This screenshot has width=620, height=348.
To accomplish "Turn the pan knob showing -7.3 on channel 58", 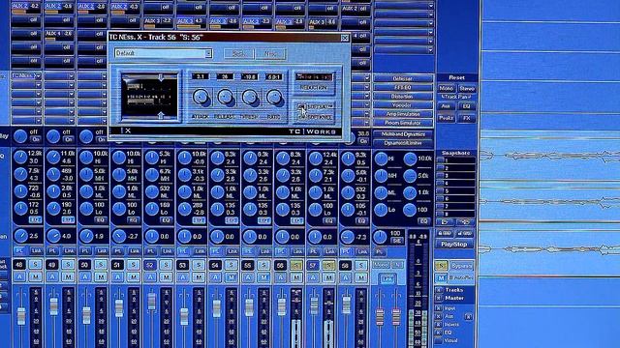I will click(348, 237).
